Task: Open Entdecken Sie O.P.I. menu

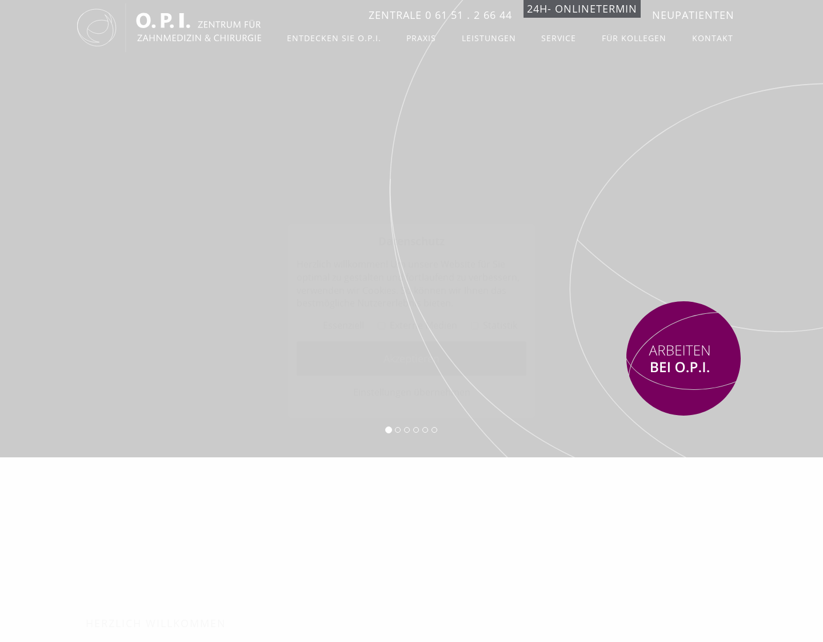Action: coord(334,38)
